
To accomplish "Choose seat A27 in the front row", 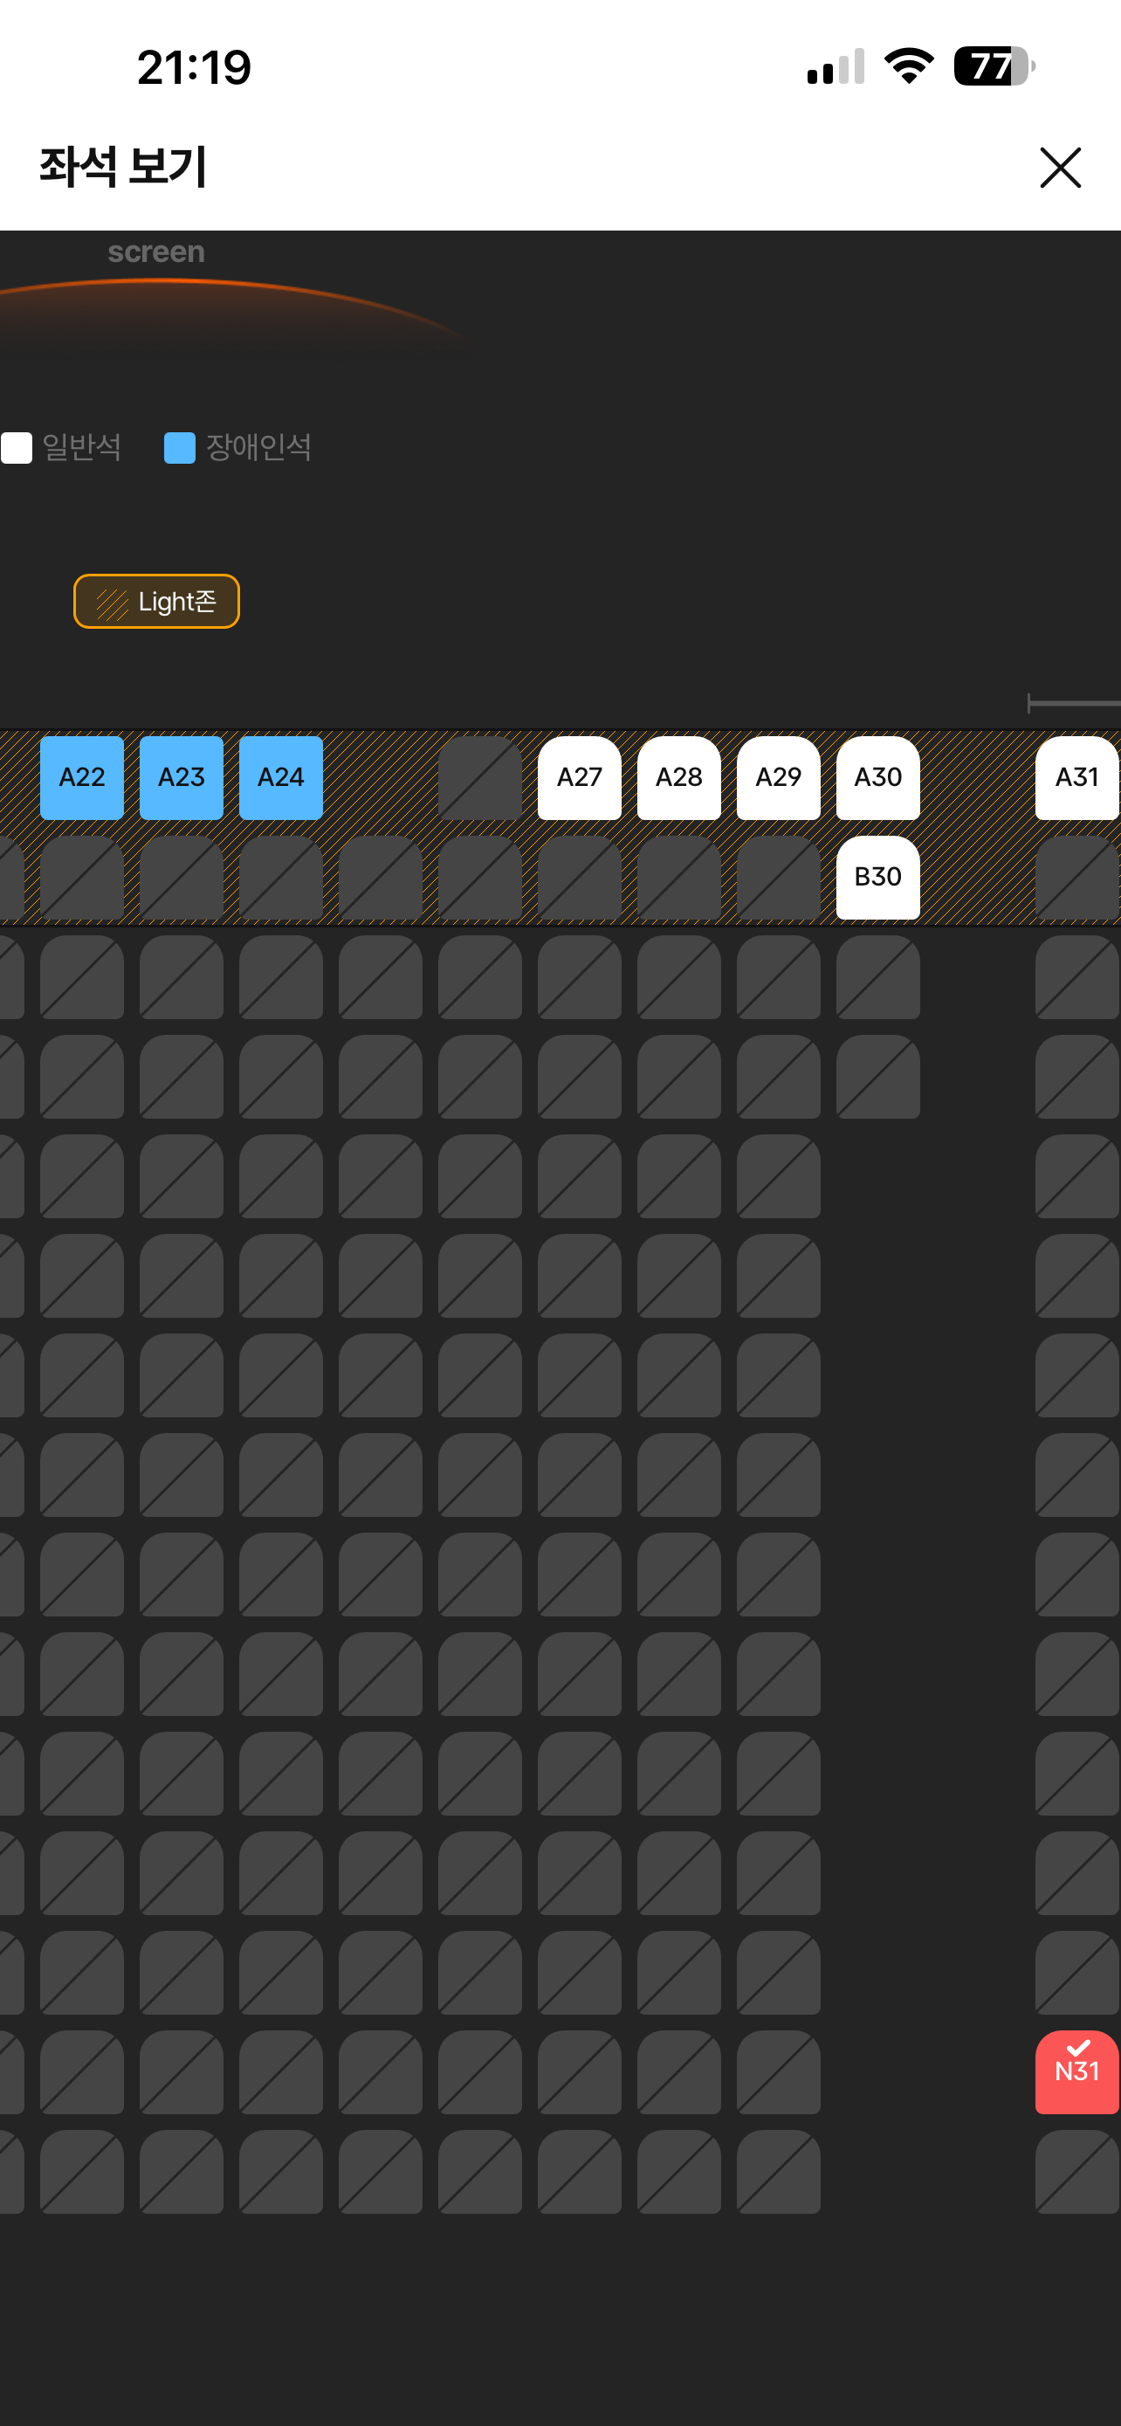I will [579, 778].
